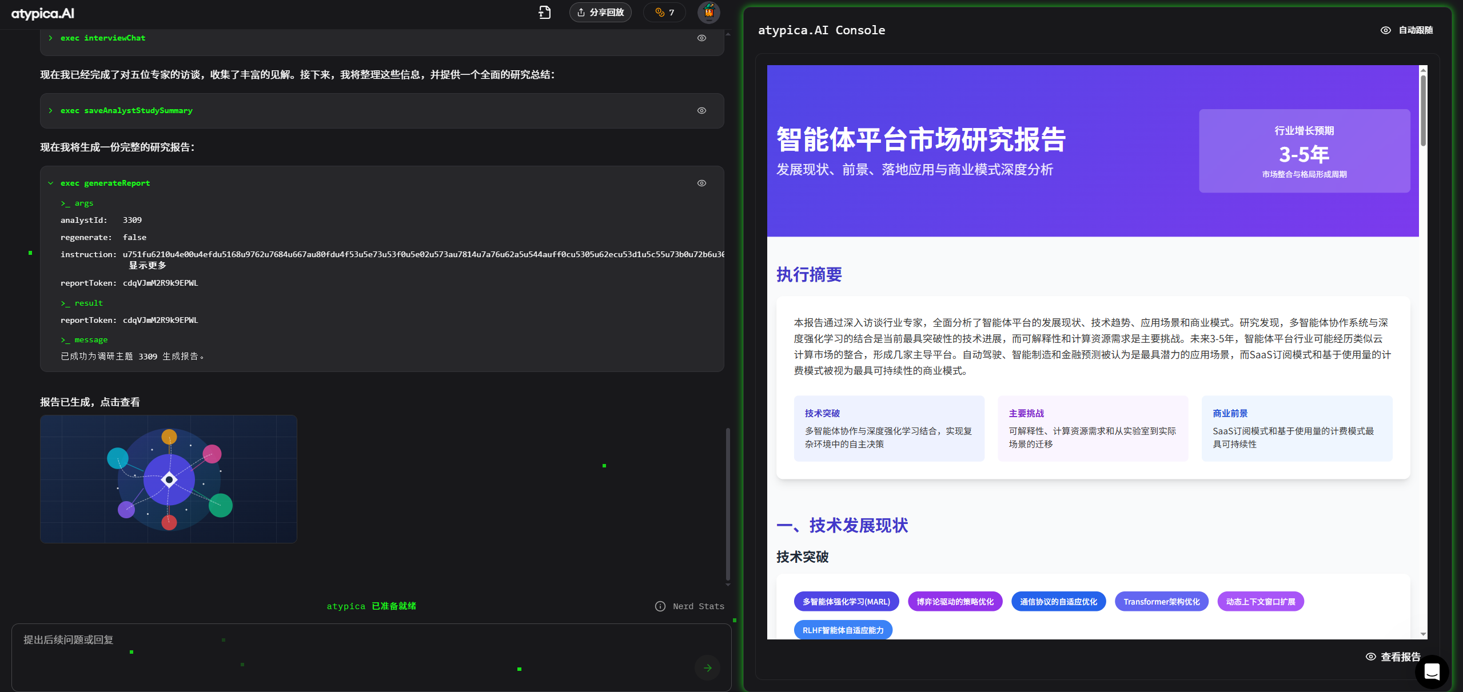Open the user avatar profile icon
Screen dimensions: 1463x692
708,12
